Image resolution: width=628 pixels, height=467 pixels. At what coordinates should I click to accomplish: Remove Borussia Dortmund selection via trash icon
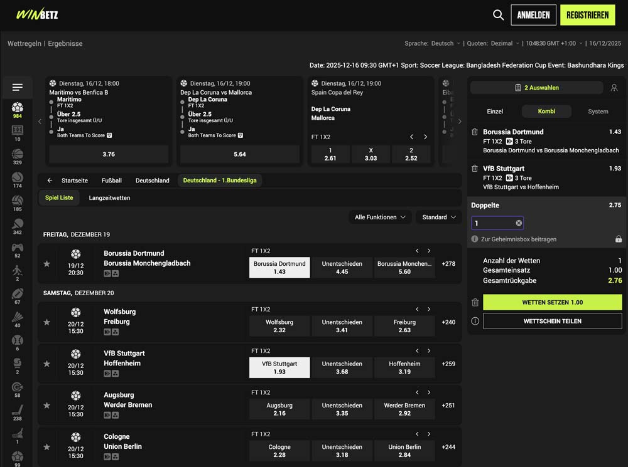tap(475, 132)
